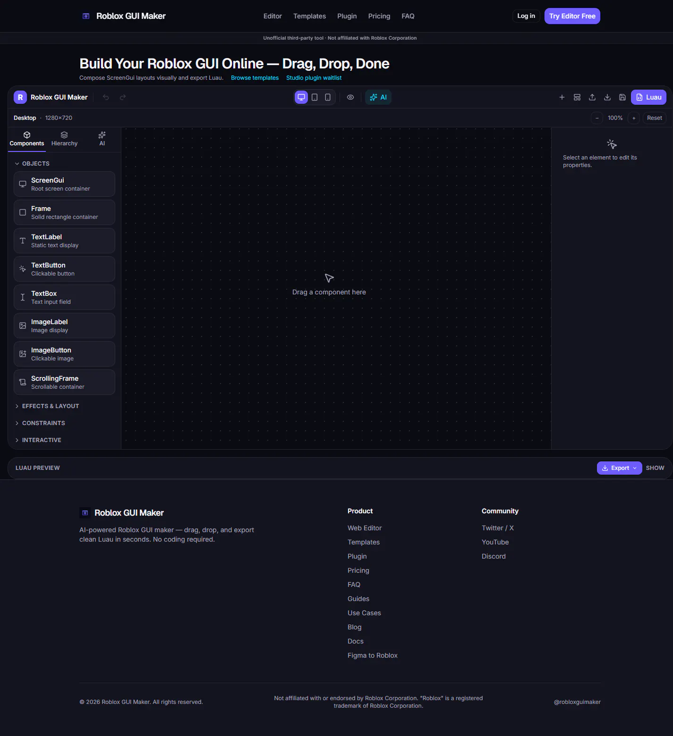Viewport: 673px width, 736px height.
Task: Open Figma to Roblox footer link
Action: click(373, 655)
